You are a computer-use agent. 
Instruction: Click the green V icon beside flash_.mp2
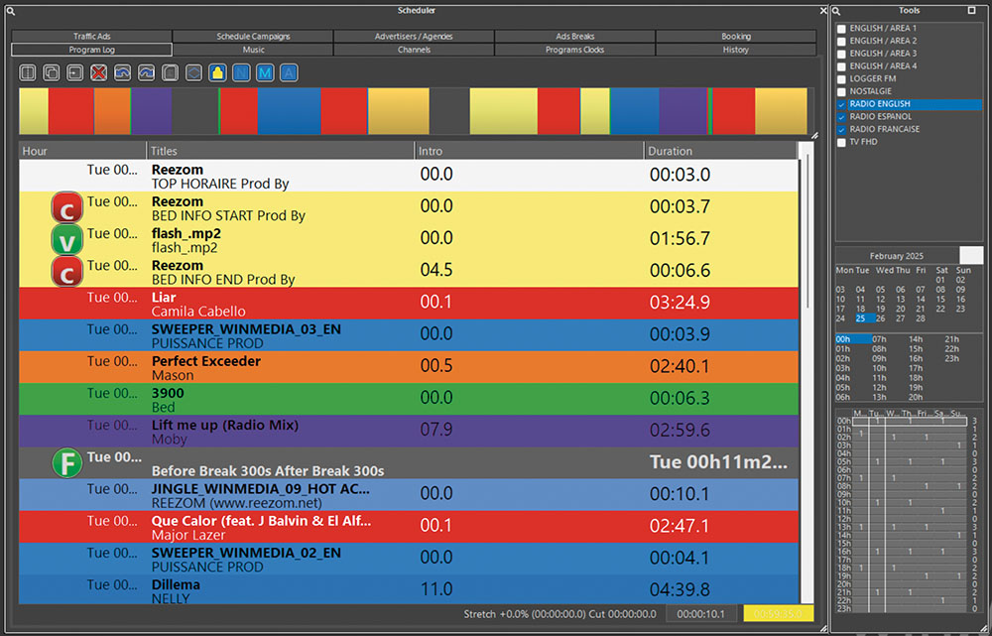[66, 241]
